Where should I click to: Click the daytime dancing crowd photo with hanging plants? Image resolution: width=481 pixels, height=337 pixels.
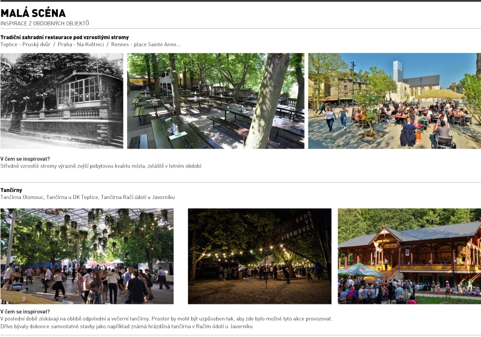(87, 256)
